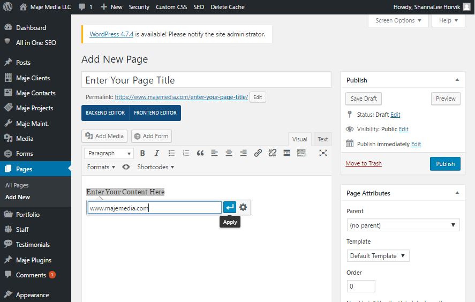Screen dimensions: 475x302
Task: Open the Default Template dropdown
Action: point(378,256)
